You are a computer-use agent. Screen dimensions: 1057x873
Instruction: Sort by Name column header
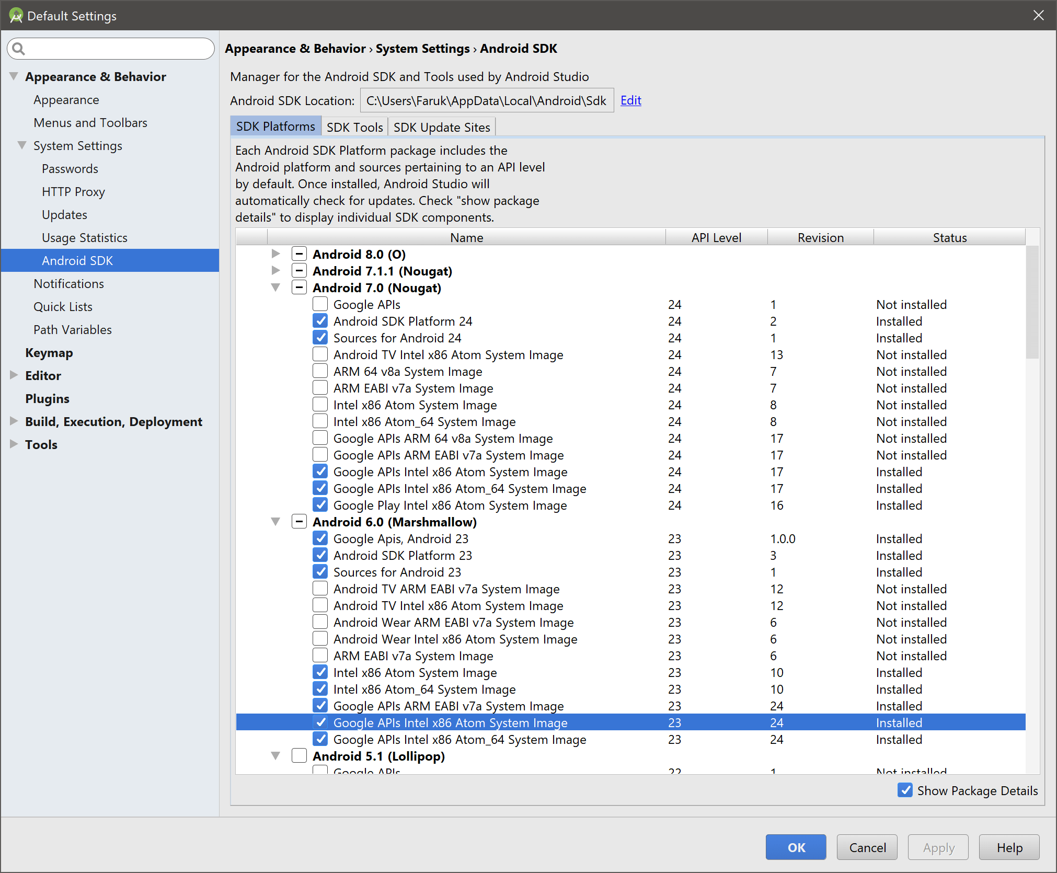click(x=466, y=237)
